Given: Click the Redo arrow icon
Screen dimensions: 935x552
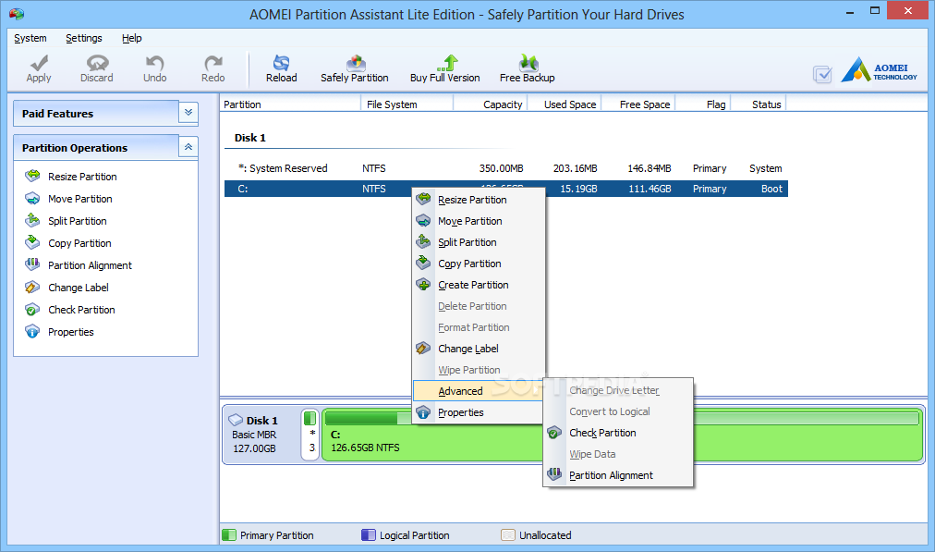Looking at the screenshot, I should click(x=212, y=63).
